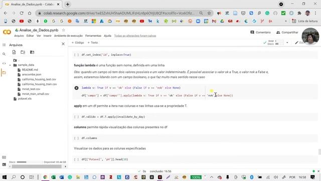Open california_housing_train.csv file
Image resolution: width=321 pixels, height=181 pixels.
pos(39,84)
